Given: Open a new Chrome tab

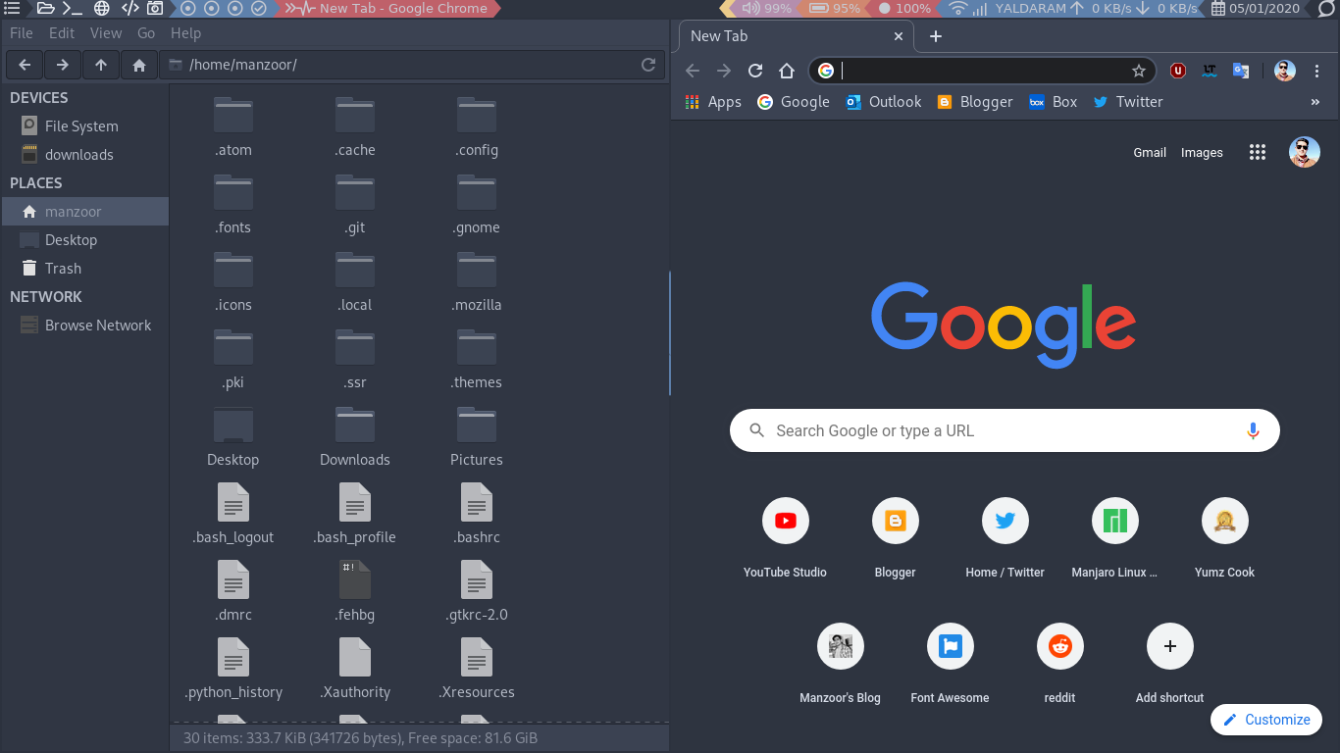Looking at the screenshot, I should 936,36.
